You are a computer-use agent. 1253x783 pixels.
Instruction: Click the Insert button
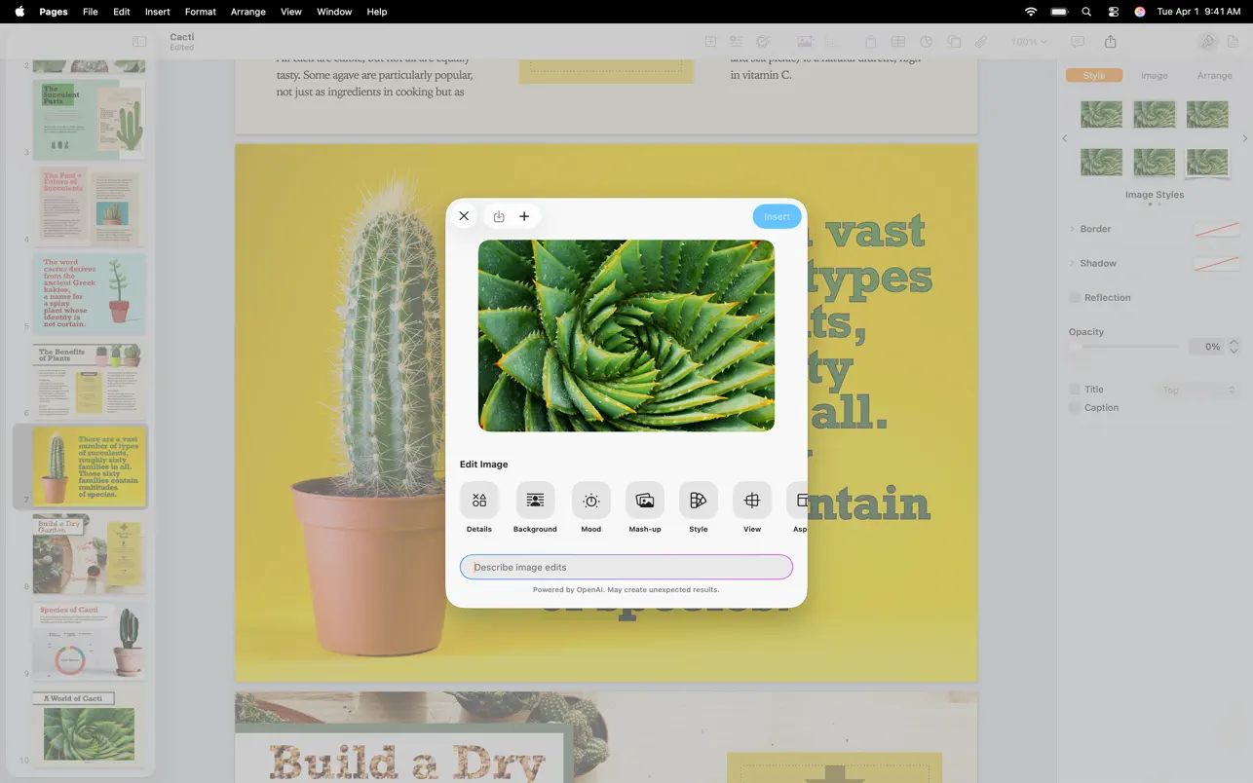pyautogui.click(x=777, y=216)
